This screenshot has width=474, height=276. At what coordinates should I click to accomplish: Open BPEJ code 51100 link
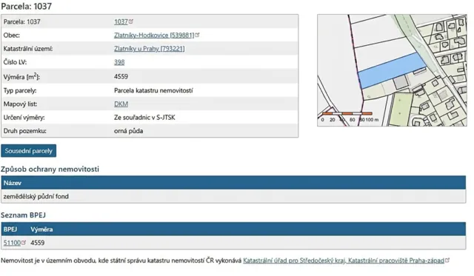(12, 243)
